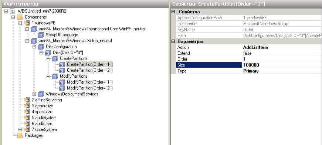Open the Type value Primary dropdown
This screenshot has width=322, height=145.
[x=282, y=71]
